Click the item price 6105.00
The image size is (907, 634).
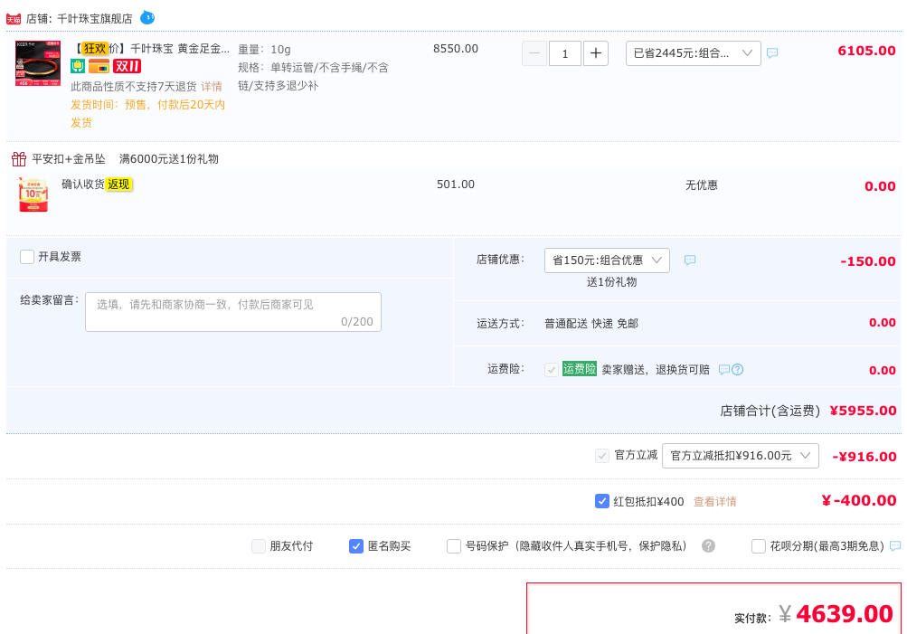[x=866, y=51]
